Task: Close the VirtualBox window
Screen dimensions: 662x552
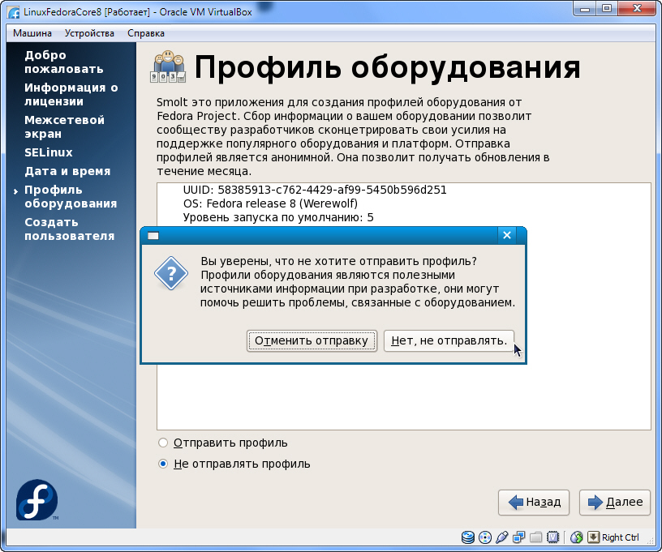Action: click(x=638, y=9)
